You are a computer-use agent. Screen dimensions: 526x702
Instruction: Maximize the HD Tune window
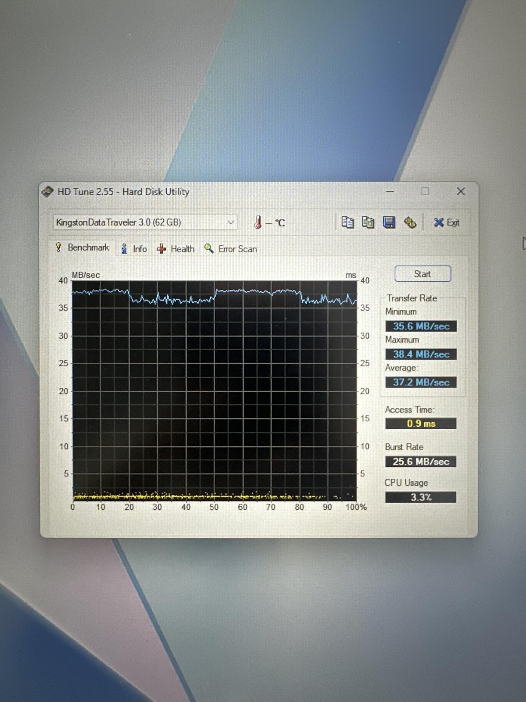tap(425, 191)
